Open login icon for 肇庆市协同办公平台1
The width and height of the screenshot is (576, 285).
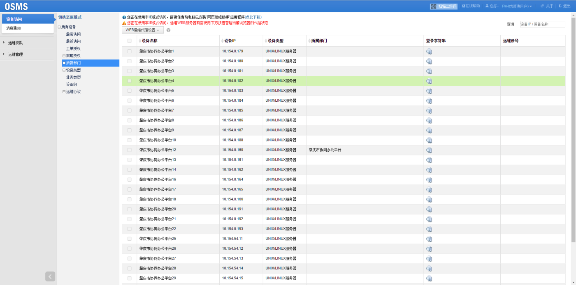click(429, 51)
